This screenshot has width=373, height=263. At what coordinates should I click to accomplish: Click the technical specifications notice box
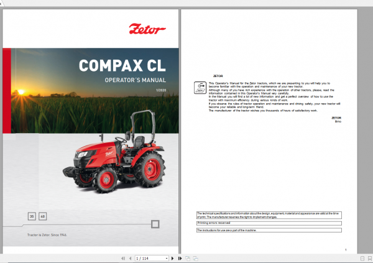[x=269, y=215]
